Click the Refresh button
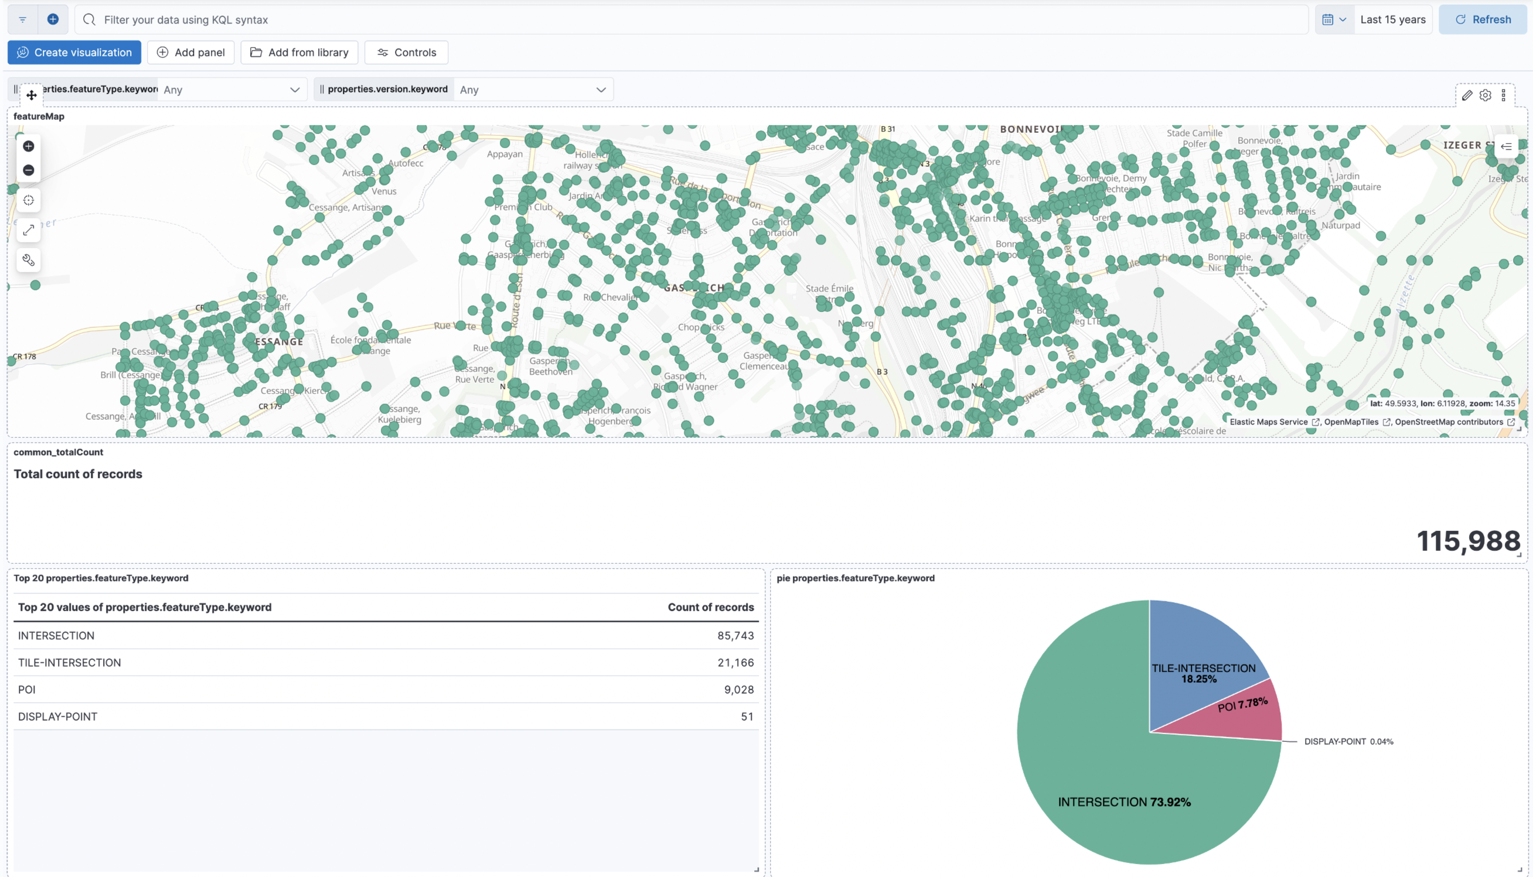Viewport: 1533px width, 877px height. (1483, 19)
